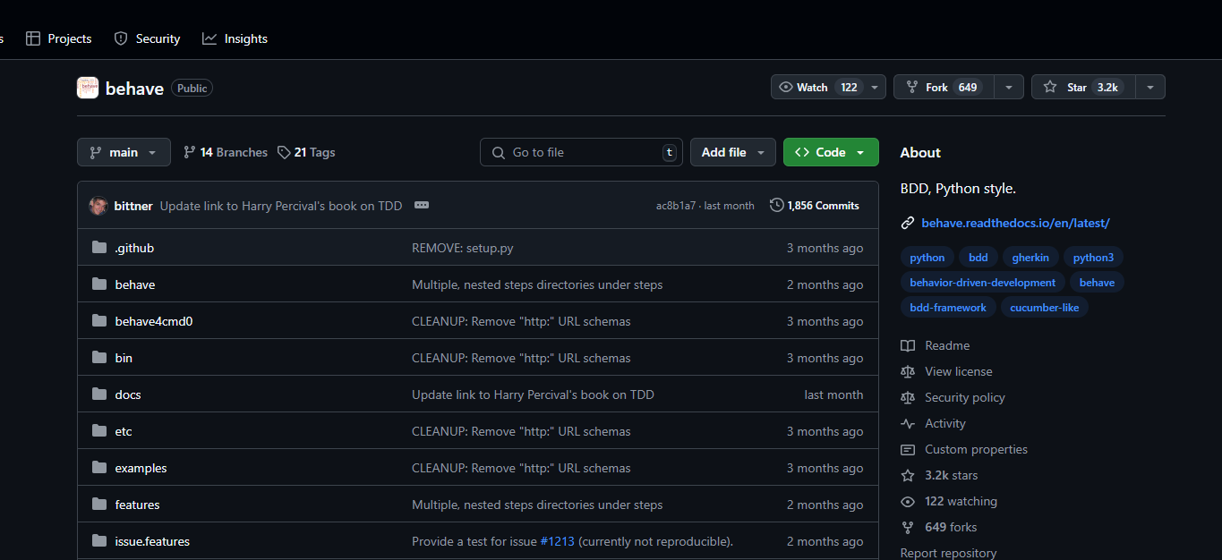Click Report repository
This screenshot has width=1222, height=560.
point(948,553)
